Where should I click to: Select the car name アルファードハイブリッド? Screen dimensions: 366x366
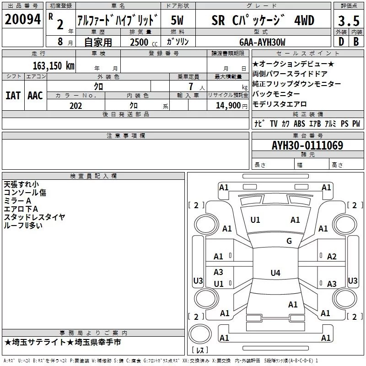118,20
